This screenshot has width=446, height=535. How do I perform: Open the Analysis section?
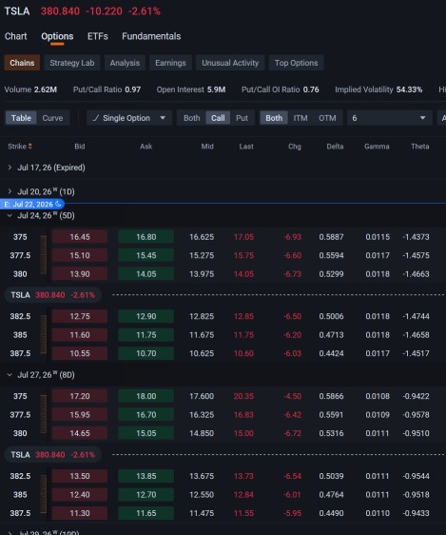point(125,63)
